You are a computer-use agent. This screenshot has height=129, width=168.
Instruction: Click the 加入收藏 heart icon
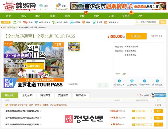click(139, 95)
